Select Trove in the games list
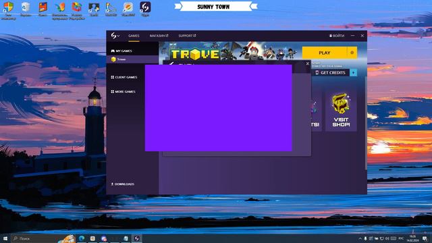Image resolution: width=432 pixels, height=243 pixels. pos(132,59)
